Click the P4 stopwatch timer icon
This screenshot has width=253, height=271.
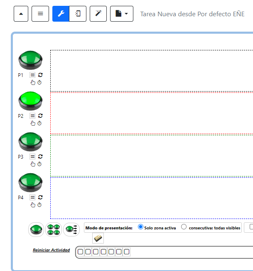pyautogui.click(x=39, y=205)
